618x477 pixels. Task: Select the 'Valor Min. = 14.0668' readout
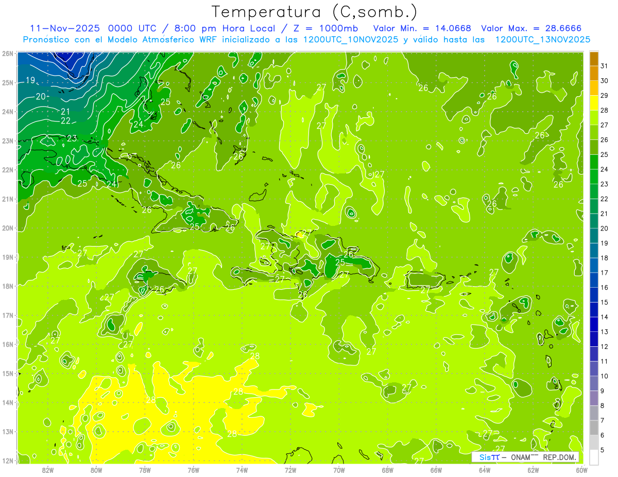[422, 28]
